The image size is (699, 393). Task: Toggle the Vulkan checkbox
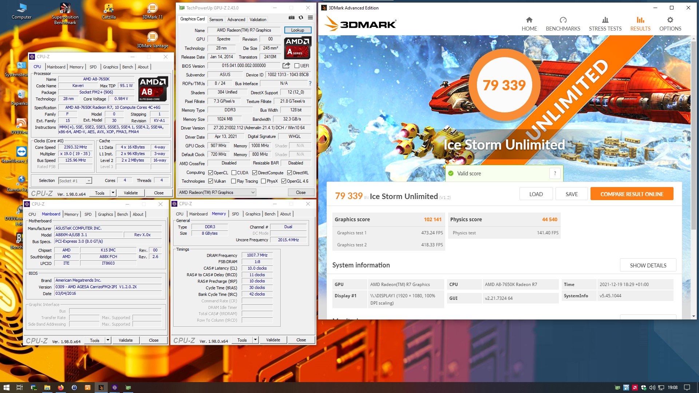tap(210, 181)
